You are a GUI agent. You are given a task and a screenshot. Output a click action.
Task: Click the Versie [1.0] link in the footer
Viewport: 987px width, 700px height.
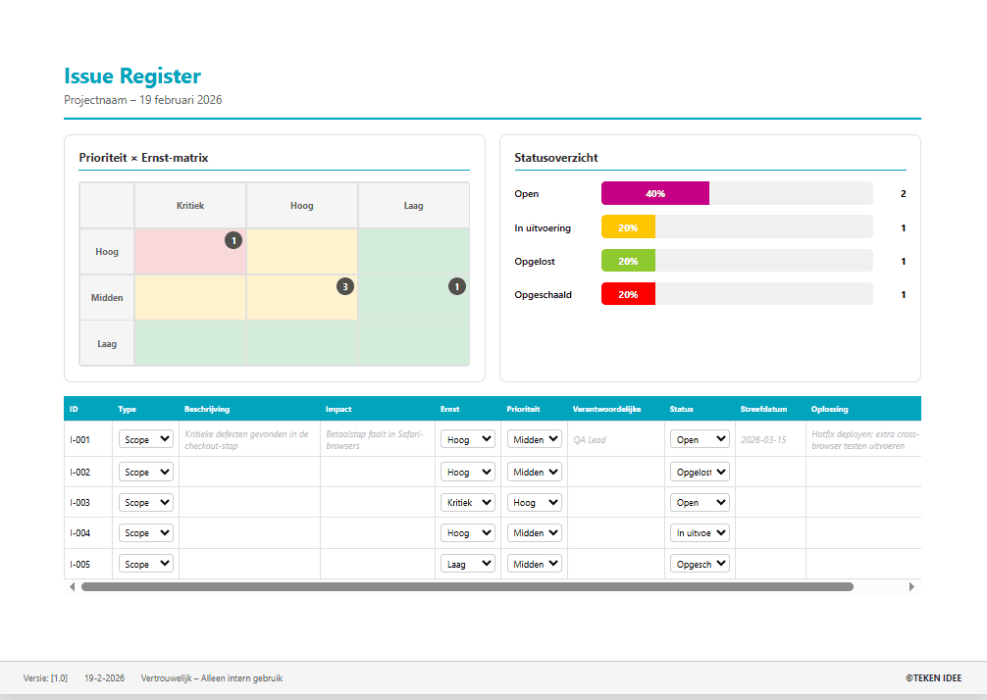[46, 677]
